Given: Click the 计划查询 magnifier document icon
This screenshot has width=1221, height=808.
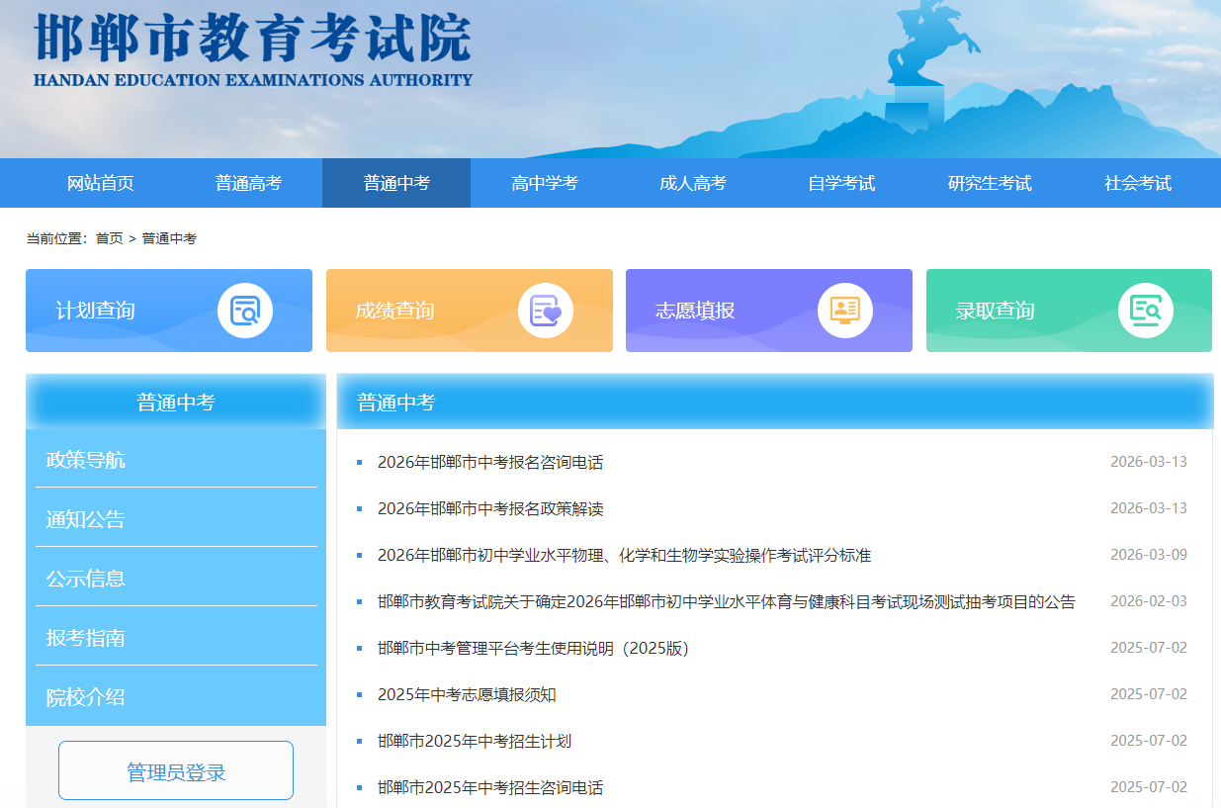Looking at the screenshot, I should pos(244,311).
